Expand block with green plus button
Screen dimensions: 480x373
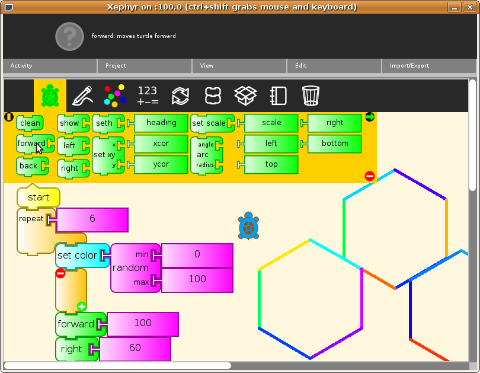(81, 307)
